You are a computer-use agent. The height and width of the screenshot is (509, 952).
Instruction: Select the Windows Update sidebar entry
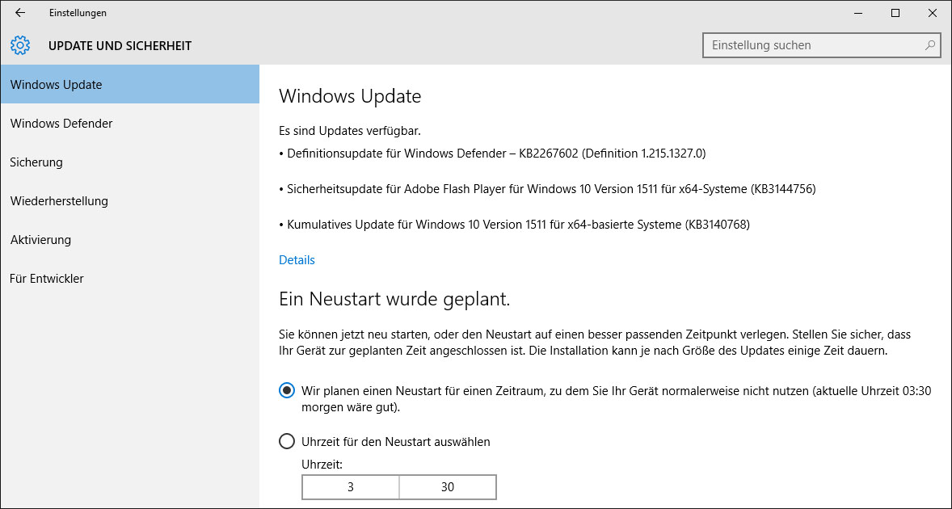[x=56, y=84]
